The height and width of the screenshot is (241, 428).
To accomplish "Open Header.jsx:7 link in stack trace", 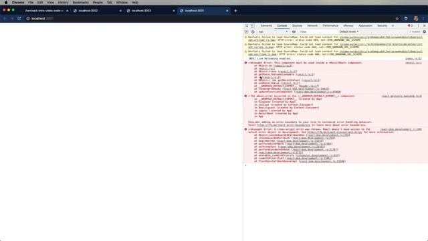I will 309,86.
